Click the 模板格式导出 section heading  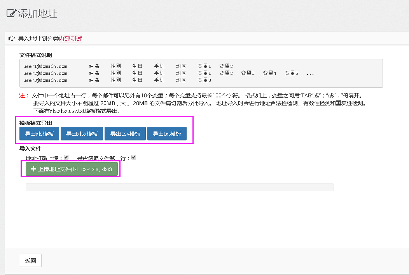point(36,123)
